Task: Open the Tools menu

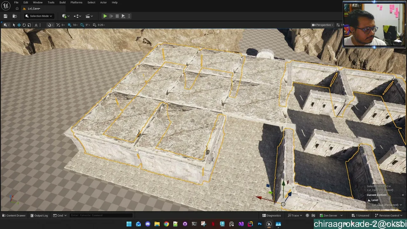Action: (51, 3)
